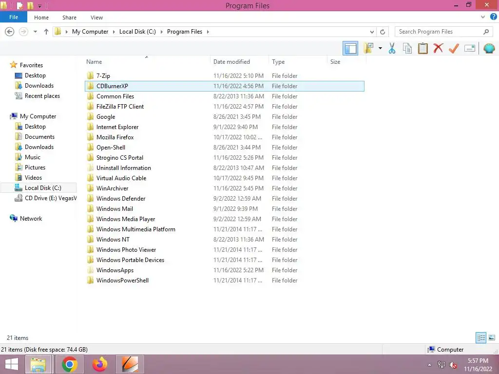Delete selection with the red X icon
Screen dimensions: 499x374
[x=438, y=48]
